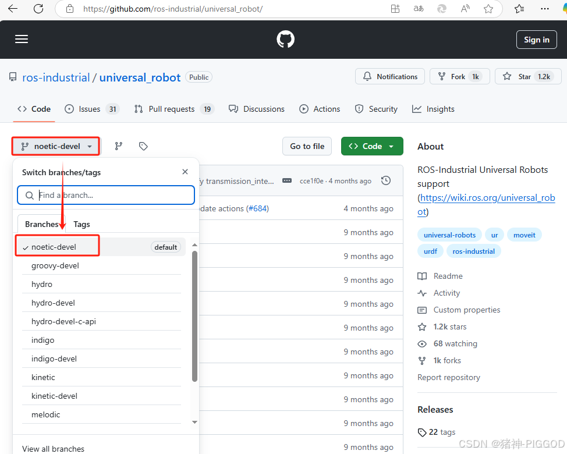The image size is (567, 454).
Task: Switch to the Branches tab in the popup
Action: pyautogui.click(x=41, y=224)
